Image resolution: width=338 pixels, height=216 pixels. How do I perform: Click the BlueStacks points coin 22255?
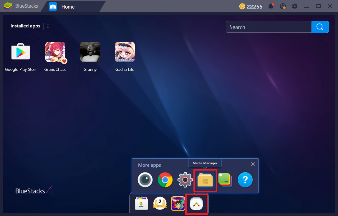[x=251, y=6]
